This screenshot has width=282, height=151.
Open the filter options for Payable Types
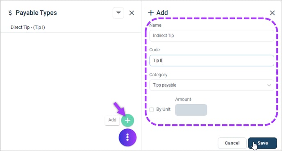[118, 13]
